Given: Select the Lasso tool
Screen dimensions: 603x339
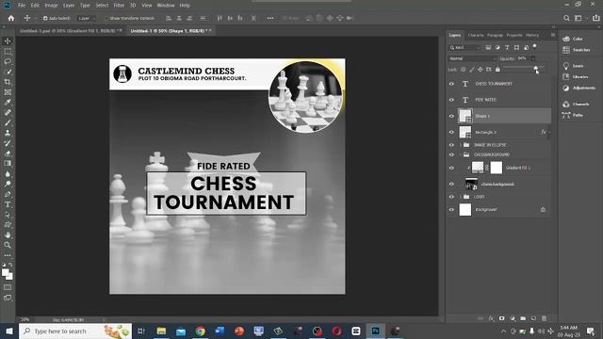Looking at the screenshot, I should [x=8, y=61].
